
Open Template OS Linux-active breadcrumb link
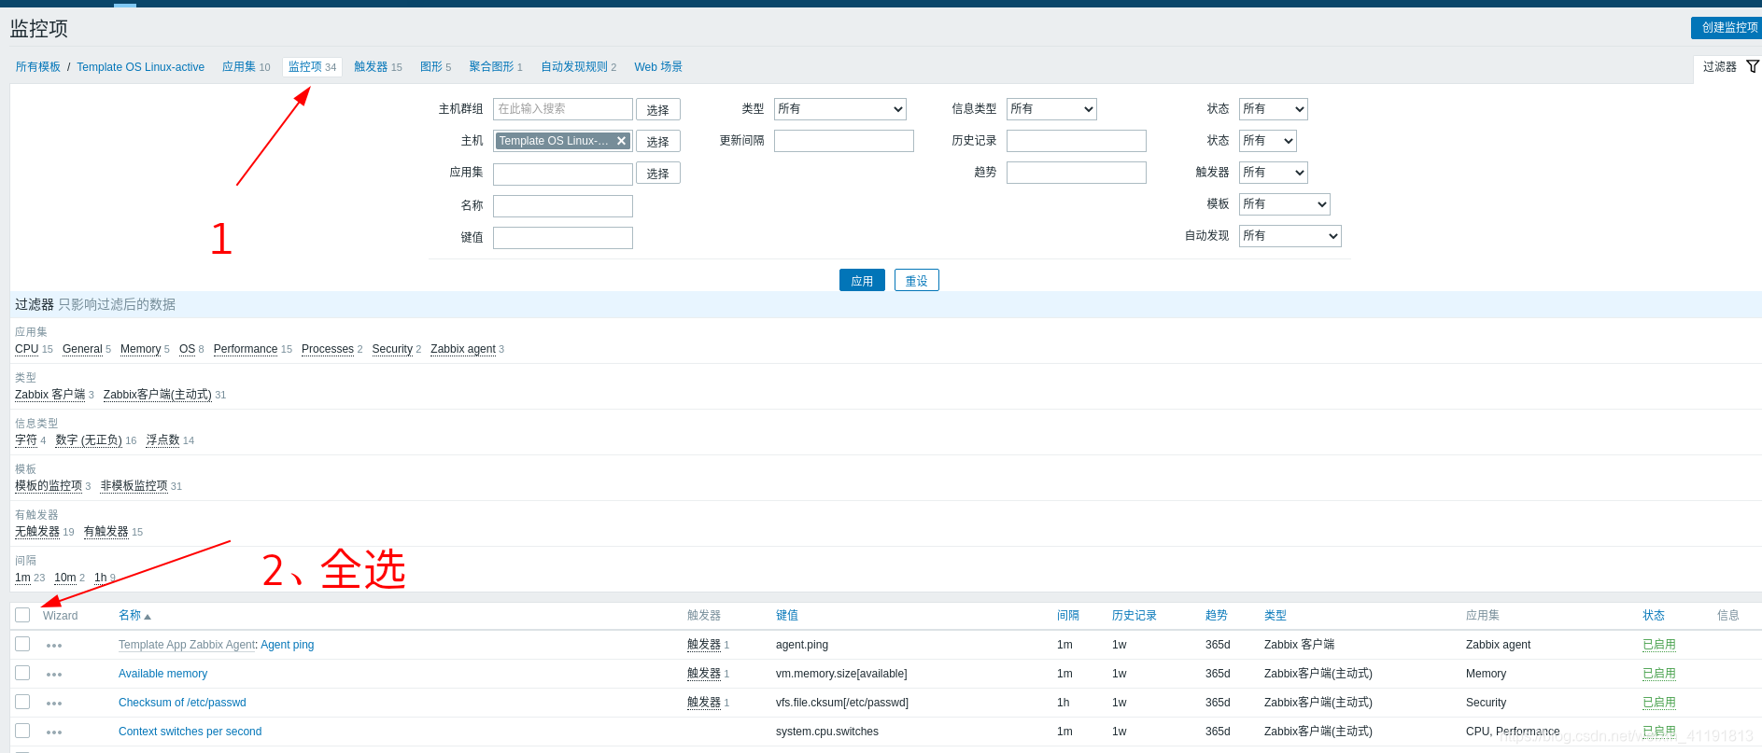(140, 67)
